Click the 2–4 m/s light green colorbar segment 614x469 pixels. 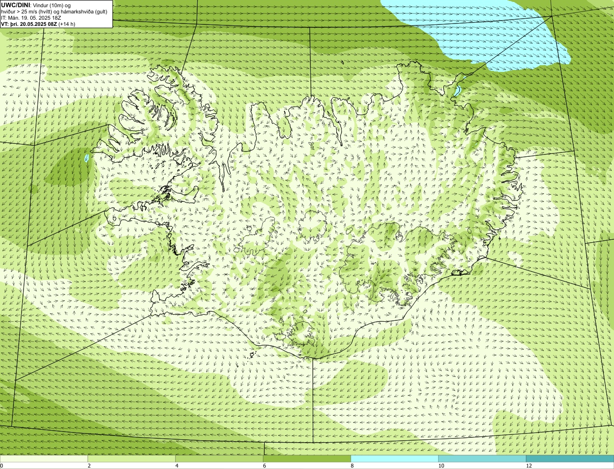pyautogui.click(x=131, y=458)
